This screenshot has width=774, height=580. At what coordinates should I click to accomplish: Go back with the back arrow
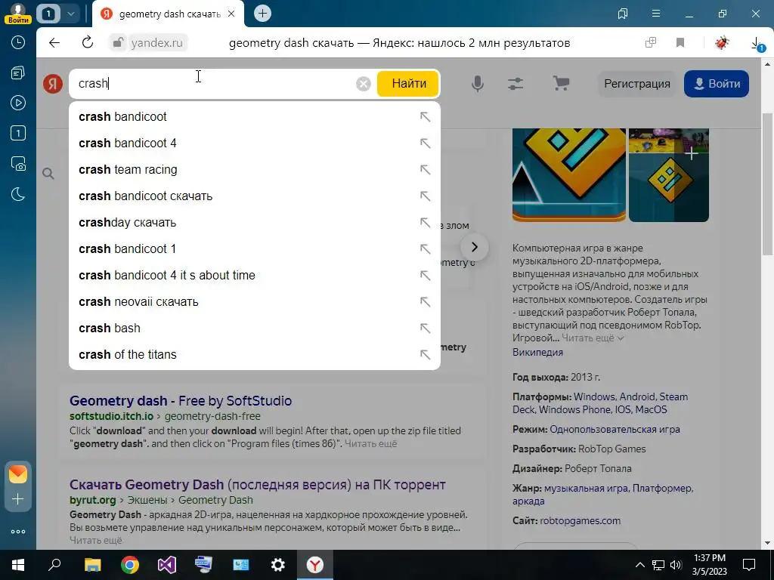pyautogui.click(x=54, y=43)
